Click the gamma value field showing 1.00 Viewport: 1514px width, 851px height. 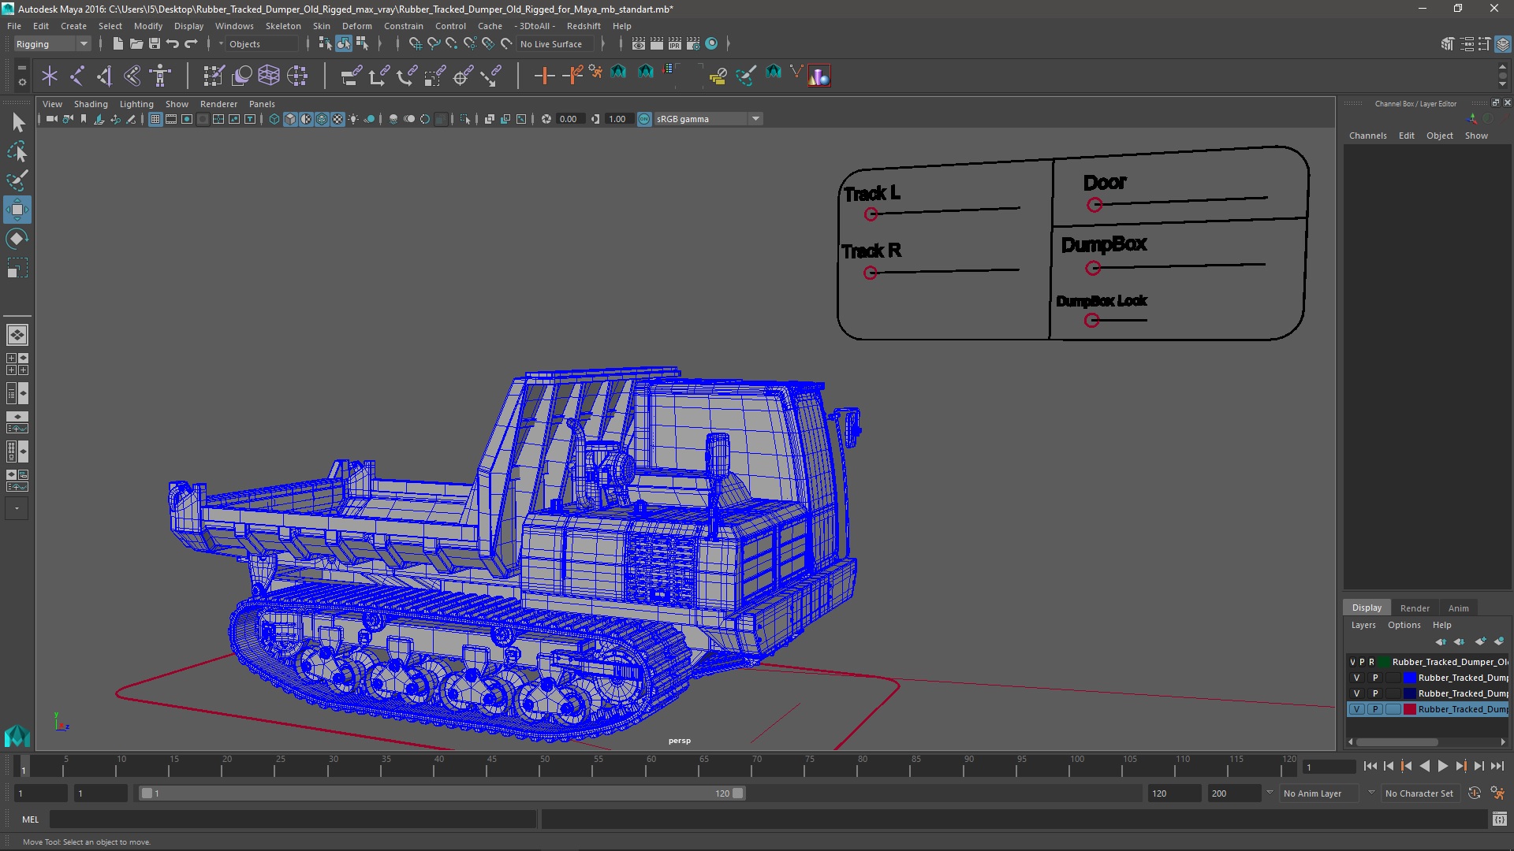618,119
